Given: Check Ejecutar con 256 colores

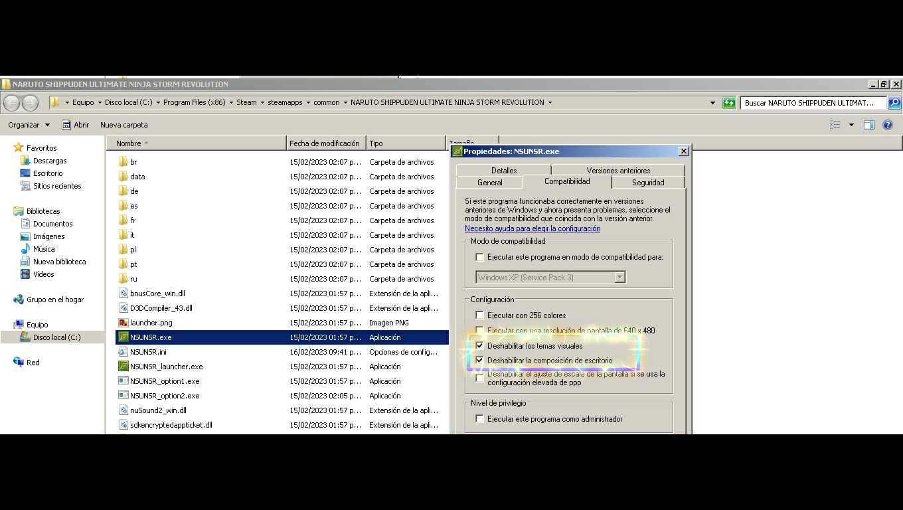Looking at the screenshot, I should tap(479, 315).
